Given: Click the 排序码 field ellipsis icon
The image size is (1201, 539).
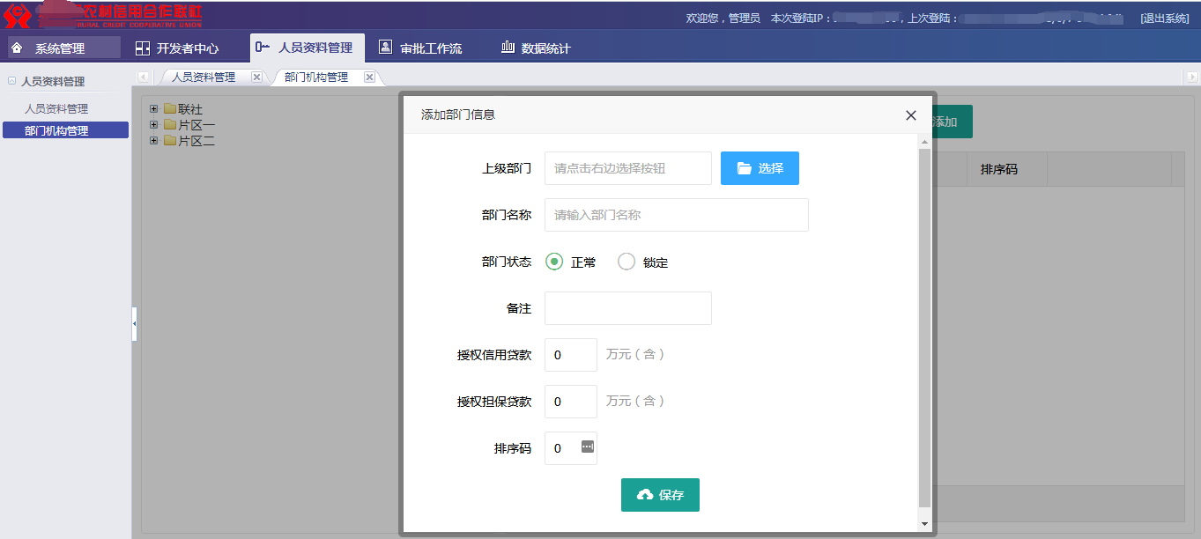Looking at the screenshot, I should 588,447.
